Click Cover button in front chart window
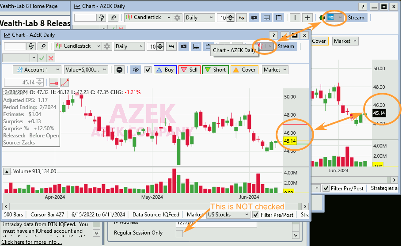Image resolution: width=402 pixels, height=246 pixels. coord(244,70)
